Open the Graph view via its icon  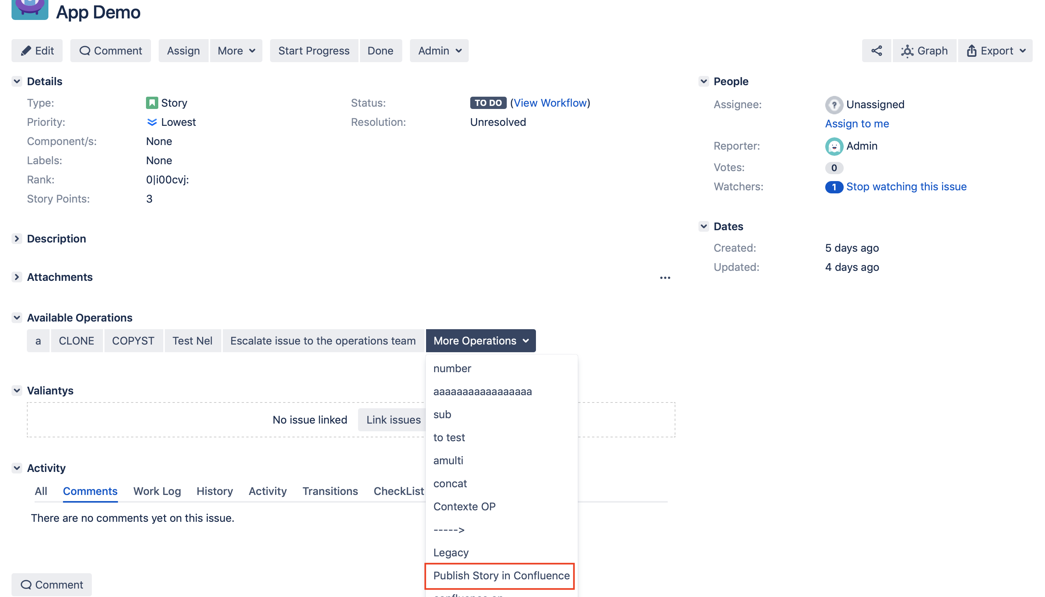(x=907, y=50)
